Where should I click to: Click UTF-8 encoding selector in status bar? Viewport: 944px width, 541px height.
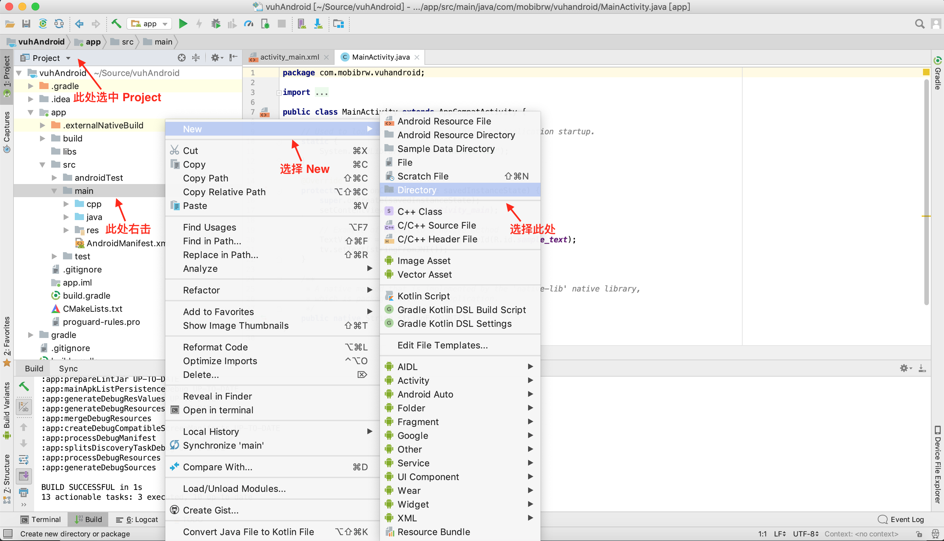tap(806, 534)
